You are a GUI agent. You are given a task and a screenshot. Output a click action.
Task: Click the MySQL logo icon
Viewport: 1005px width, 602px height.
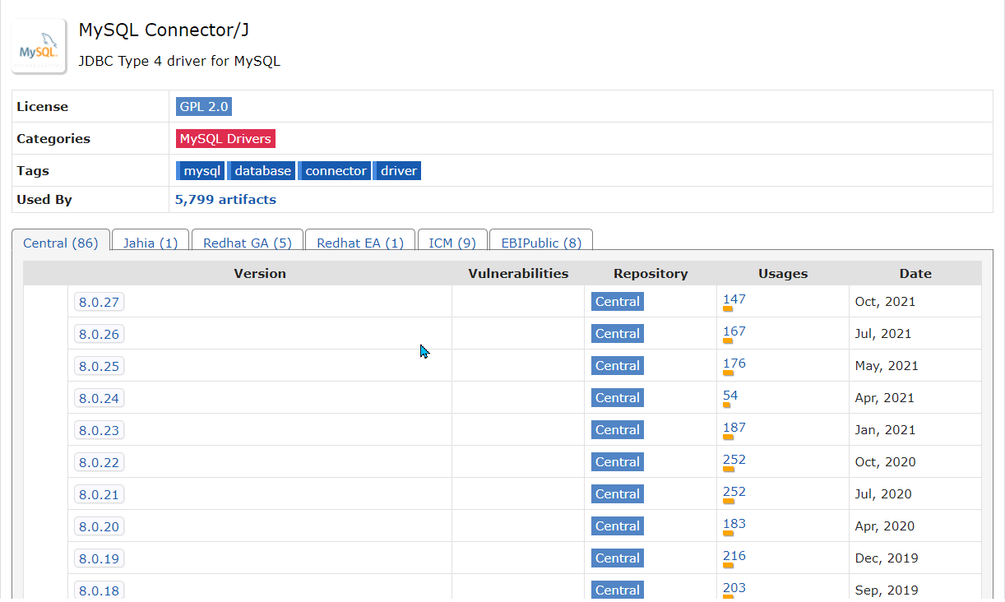39,46
